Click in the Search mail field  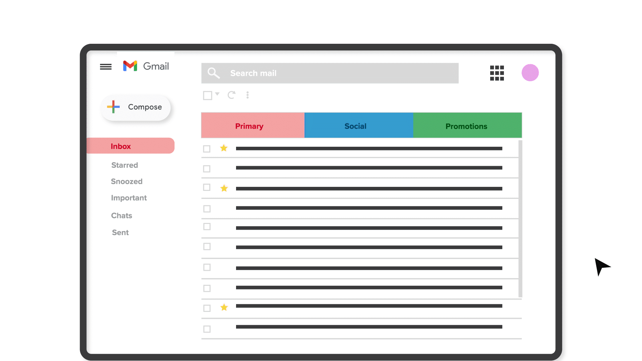[x=329, y=73]
